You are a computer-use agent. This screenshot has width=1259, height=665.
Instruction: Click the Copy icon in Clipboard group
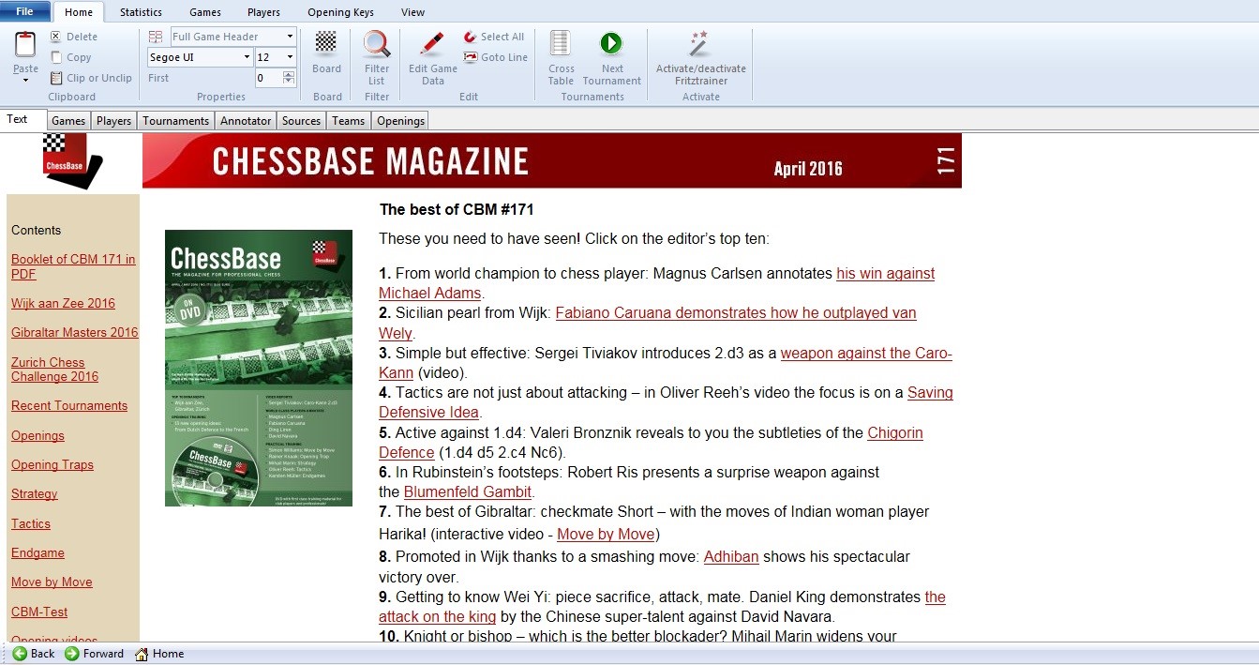point(56,57)
